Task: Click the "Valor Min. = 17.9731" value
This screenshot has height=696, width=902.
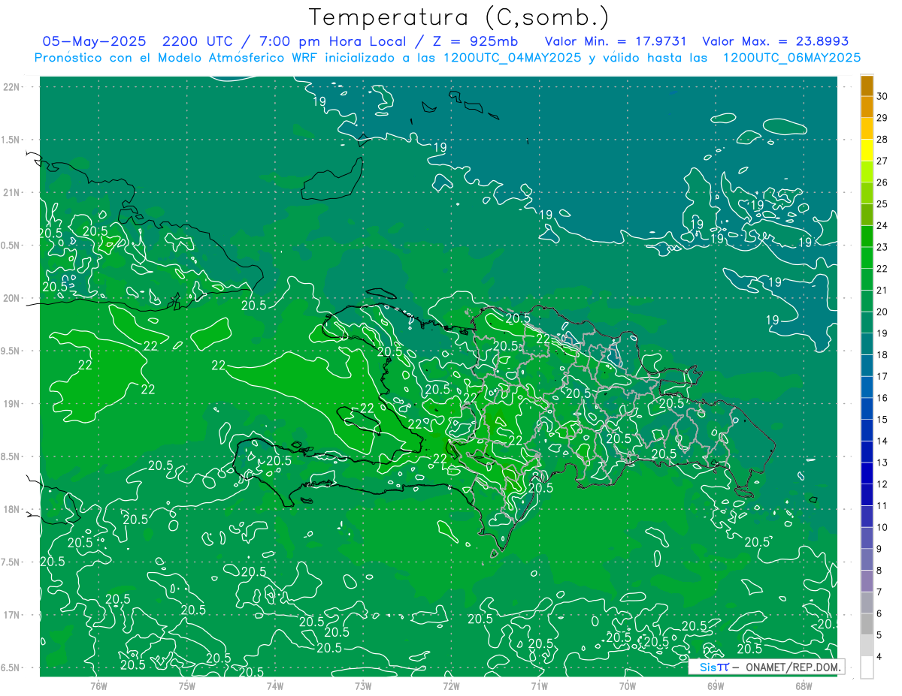Action: coord(616,41)
